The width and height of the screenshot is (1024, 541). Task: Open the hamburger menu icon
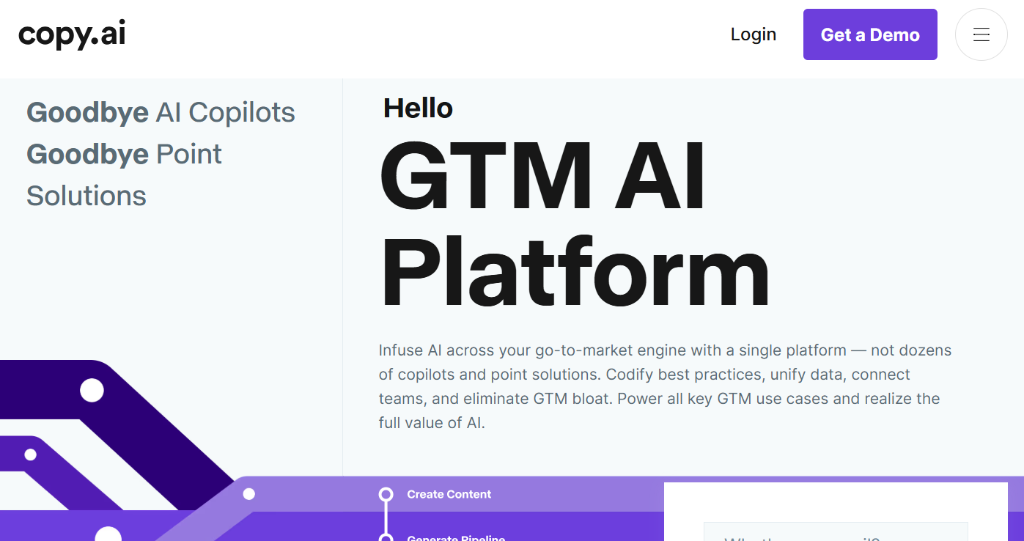coord(981,34)
